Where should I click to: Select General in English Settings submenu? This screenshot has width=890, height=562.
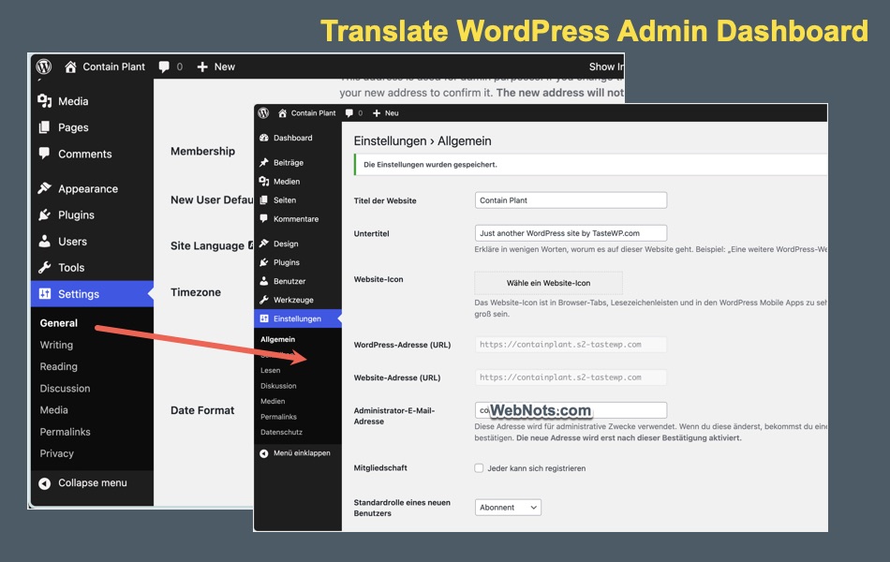pyautogui.click(x=58, y=322)
